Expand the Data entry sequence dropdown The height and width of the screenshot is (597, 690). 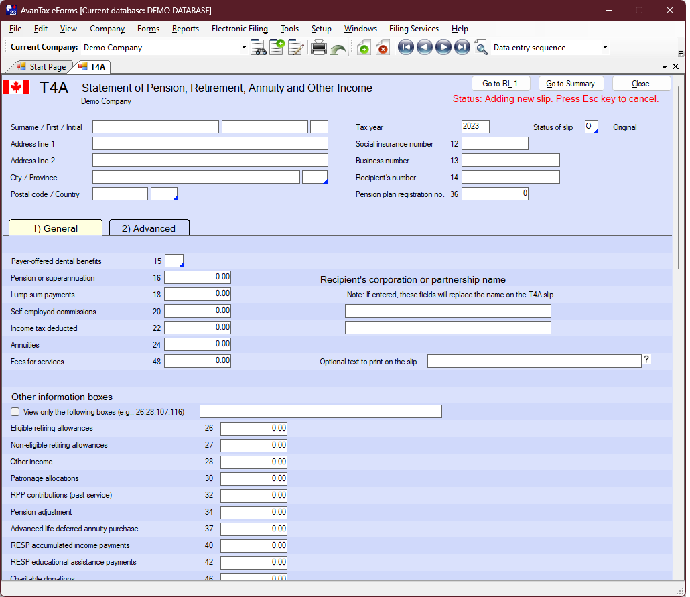[x=605, y=48]
